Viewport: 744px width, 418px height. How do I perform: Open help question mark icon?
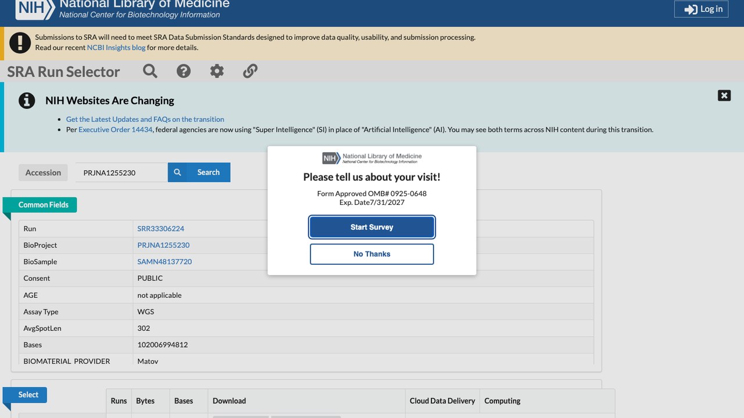pos(184,71)
